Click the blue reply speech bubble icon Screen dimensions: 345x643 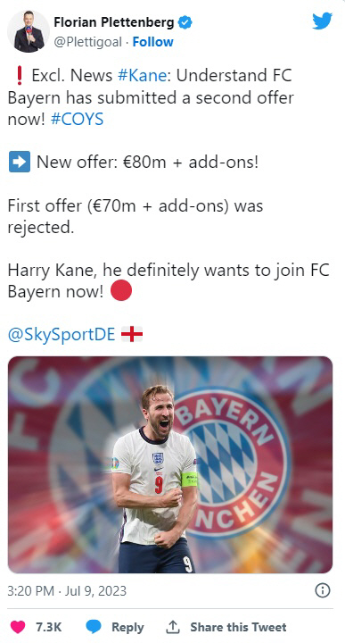[x=94, y=627]
